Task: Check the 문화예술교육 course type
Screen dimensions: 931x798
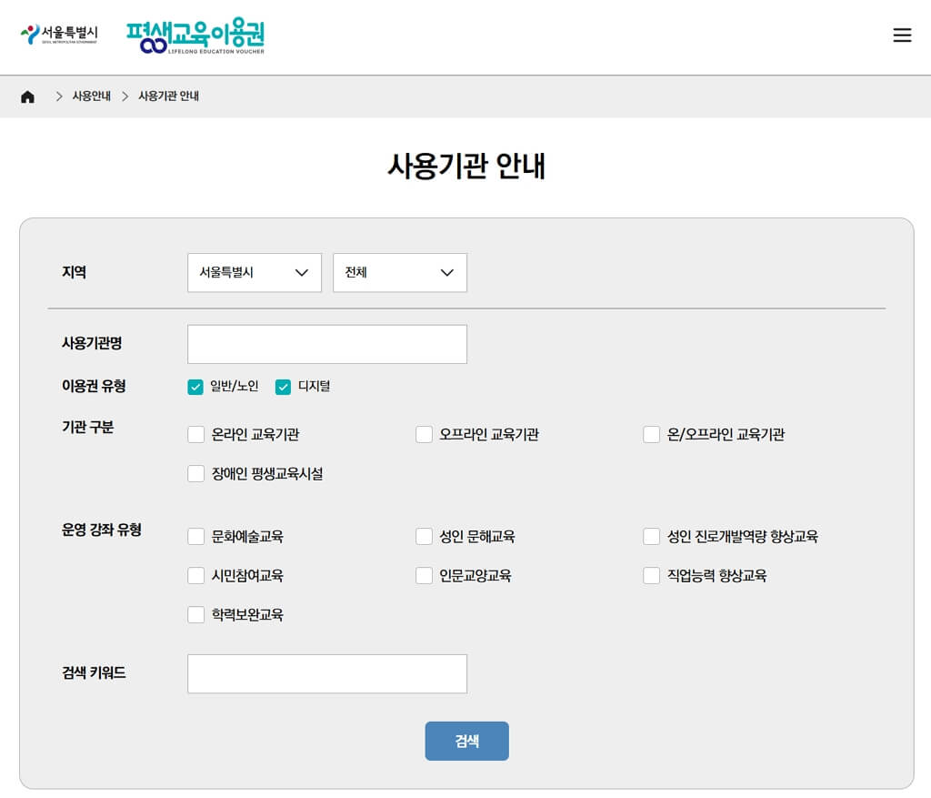Action: [196, 537]
